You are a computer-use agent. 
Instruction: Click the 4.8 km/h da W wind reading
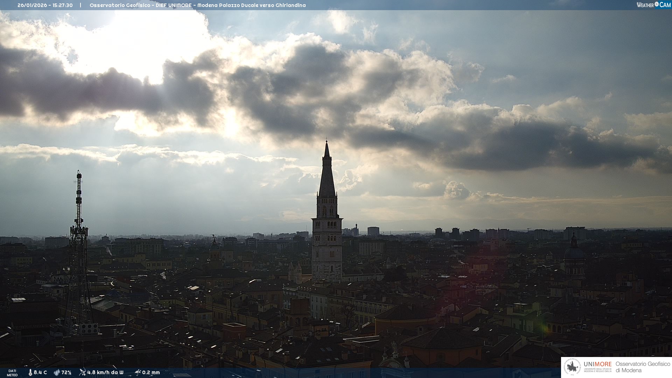(105, 372)
